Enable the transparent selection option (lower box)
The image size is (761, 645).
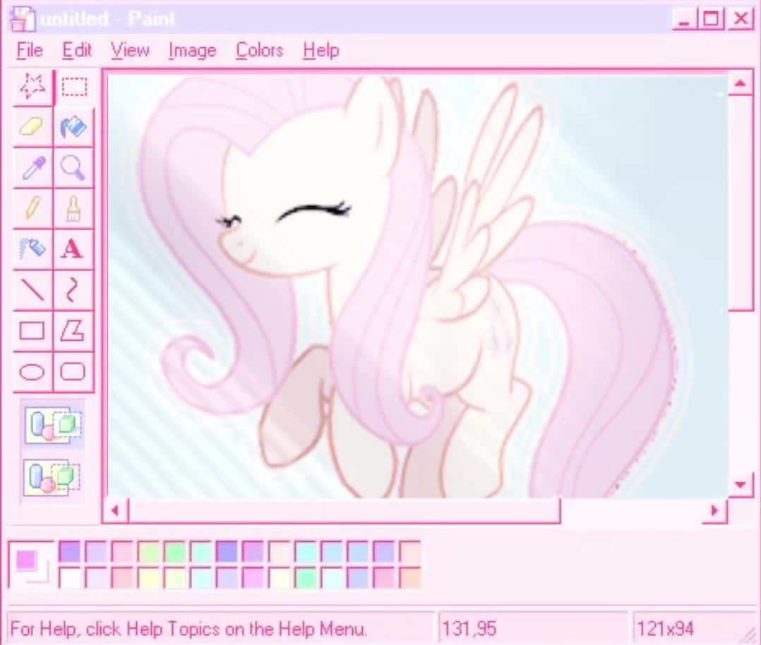tap(52, 477)
